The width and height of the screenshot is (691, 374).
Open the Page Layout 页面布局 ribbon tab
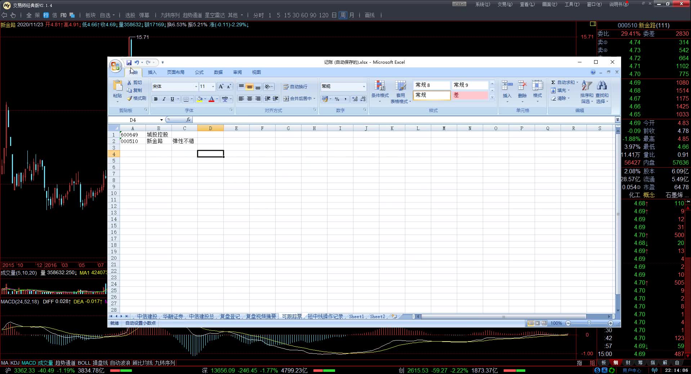[x=175, y=72]
